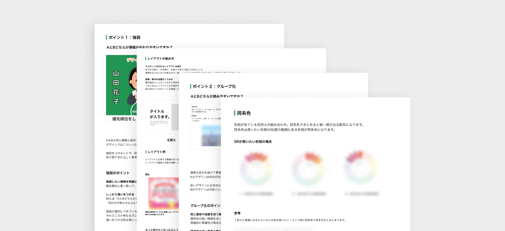This screenshot has width=505, height=231.
Task: Select the line starting AもBも同じ情報と素材
Action: (121, 140)
